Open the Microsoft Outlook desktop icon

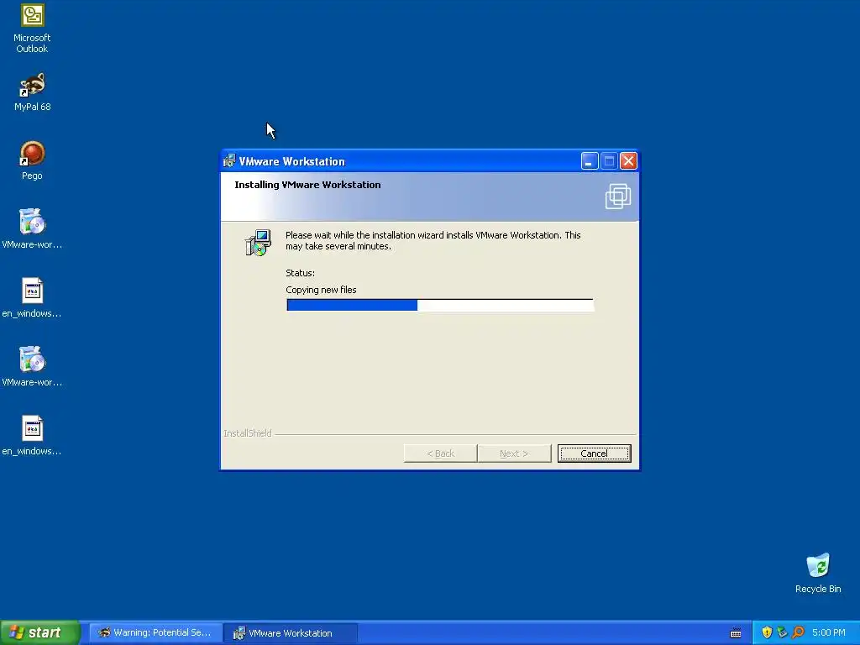(32, 29)
